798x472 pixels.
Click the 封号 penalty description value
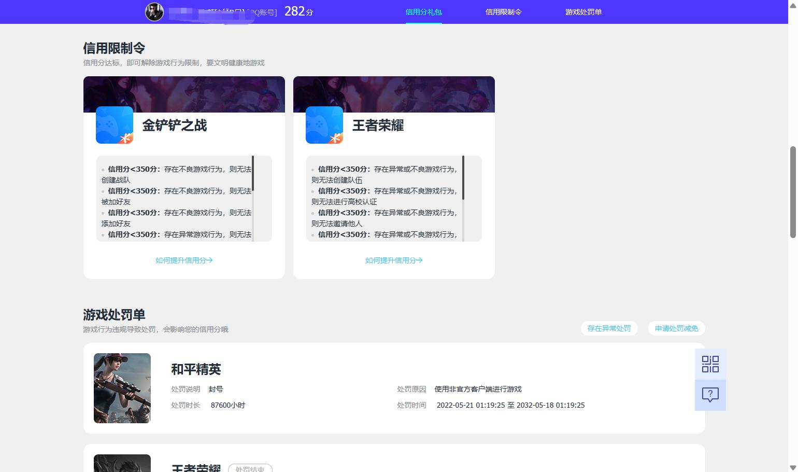(x=216, y=389)
